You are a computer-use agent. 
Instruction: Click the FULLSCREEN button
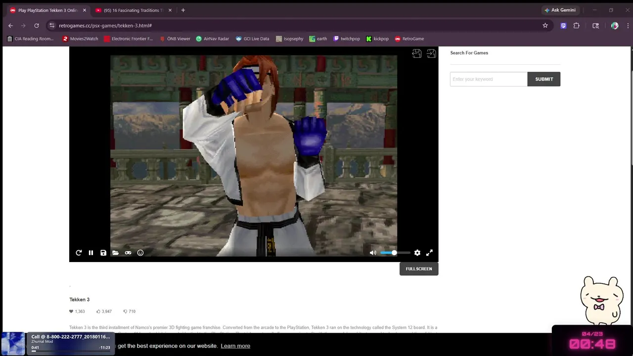point(419,268)
